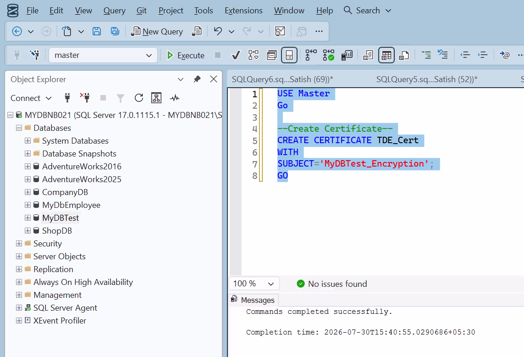Open the 100 % zoom dropdown
Screen dimensions: 524x357
click(271, 284)
